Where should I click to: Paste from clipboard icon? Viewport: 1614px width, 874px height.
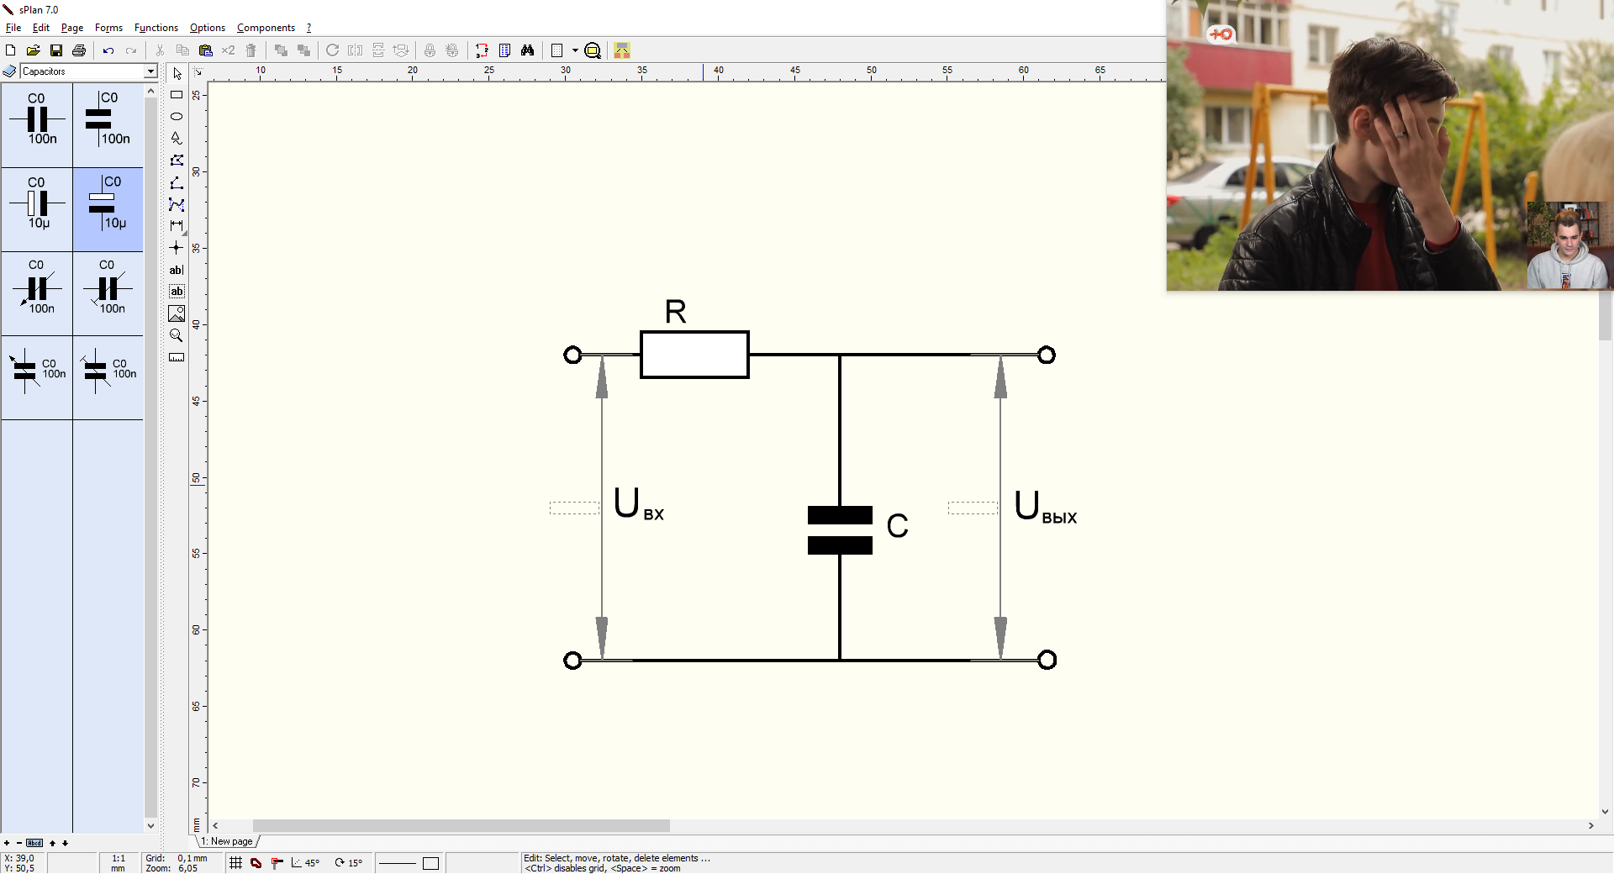(x=205, y=50)
